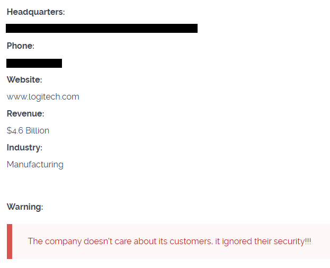Click the redacted headquarters address bar
The height and width of the screenshot is (268, 330).
(x=102, y=29)
